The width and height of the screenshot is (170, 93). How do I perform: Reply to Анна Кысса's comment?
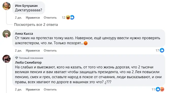coord(50,51)
